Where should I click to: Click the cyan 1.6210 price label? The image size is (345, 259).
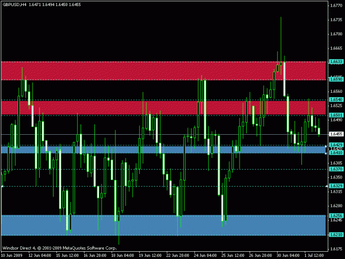336,235
